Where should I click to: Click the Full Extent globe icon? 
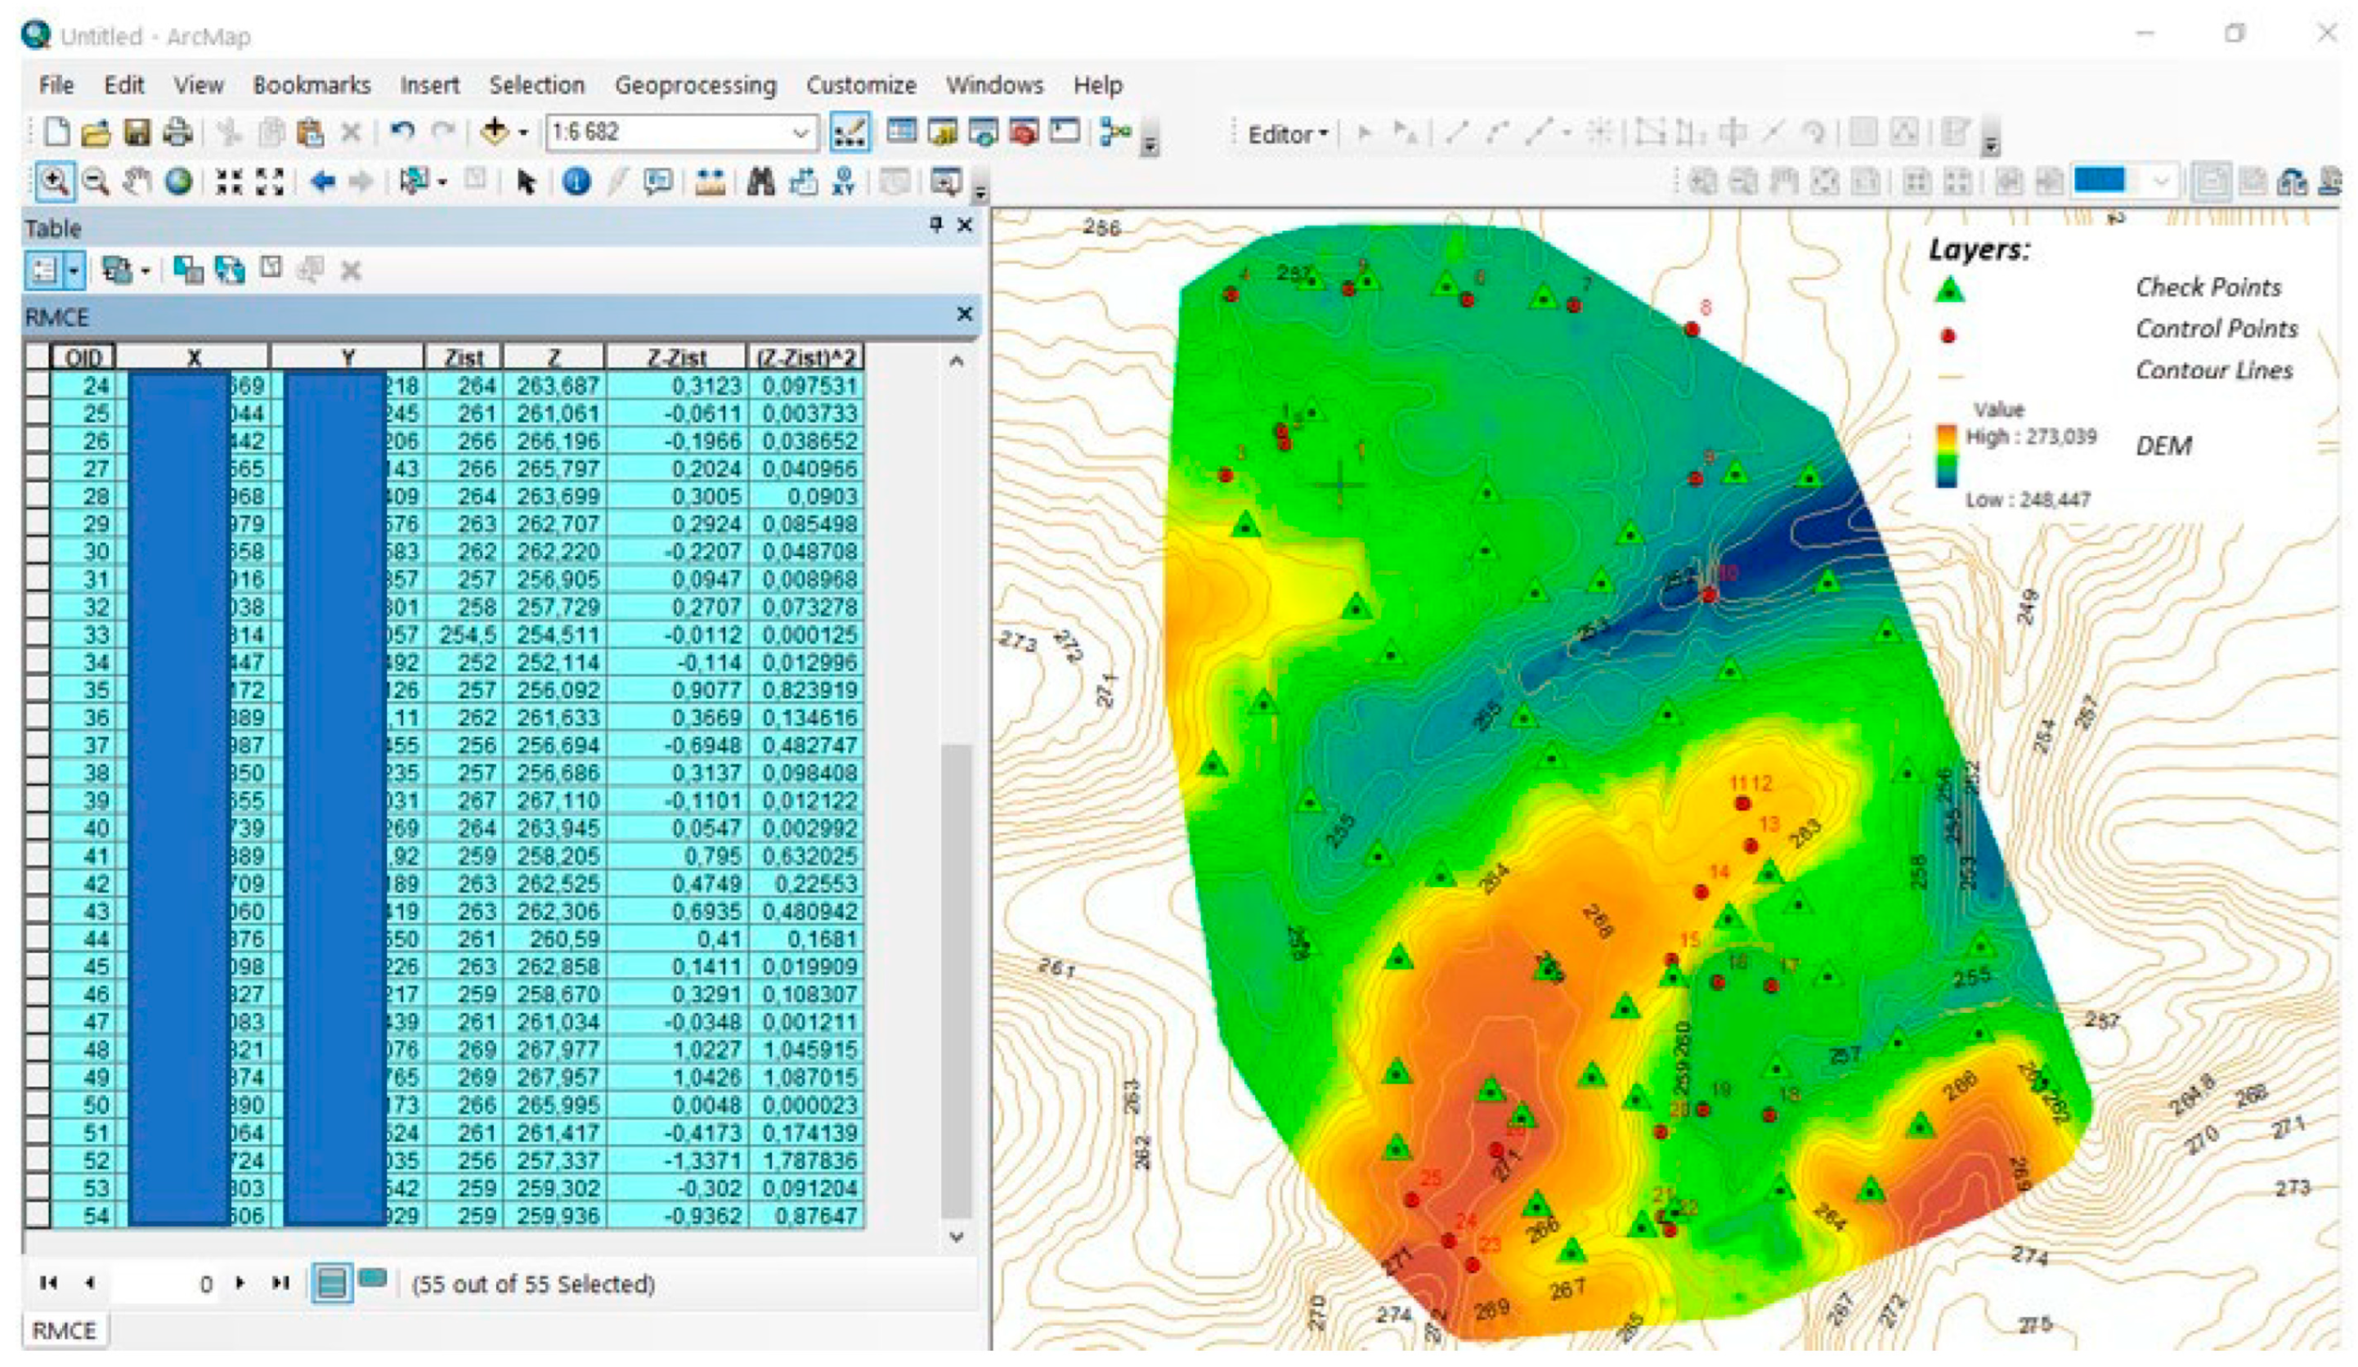pyautogui.click(x=179, y=181)
